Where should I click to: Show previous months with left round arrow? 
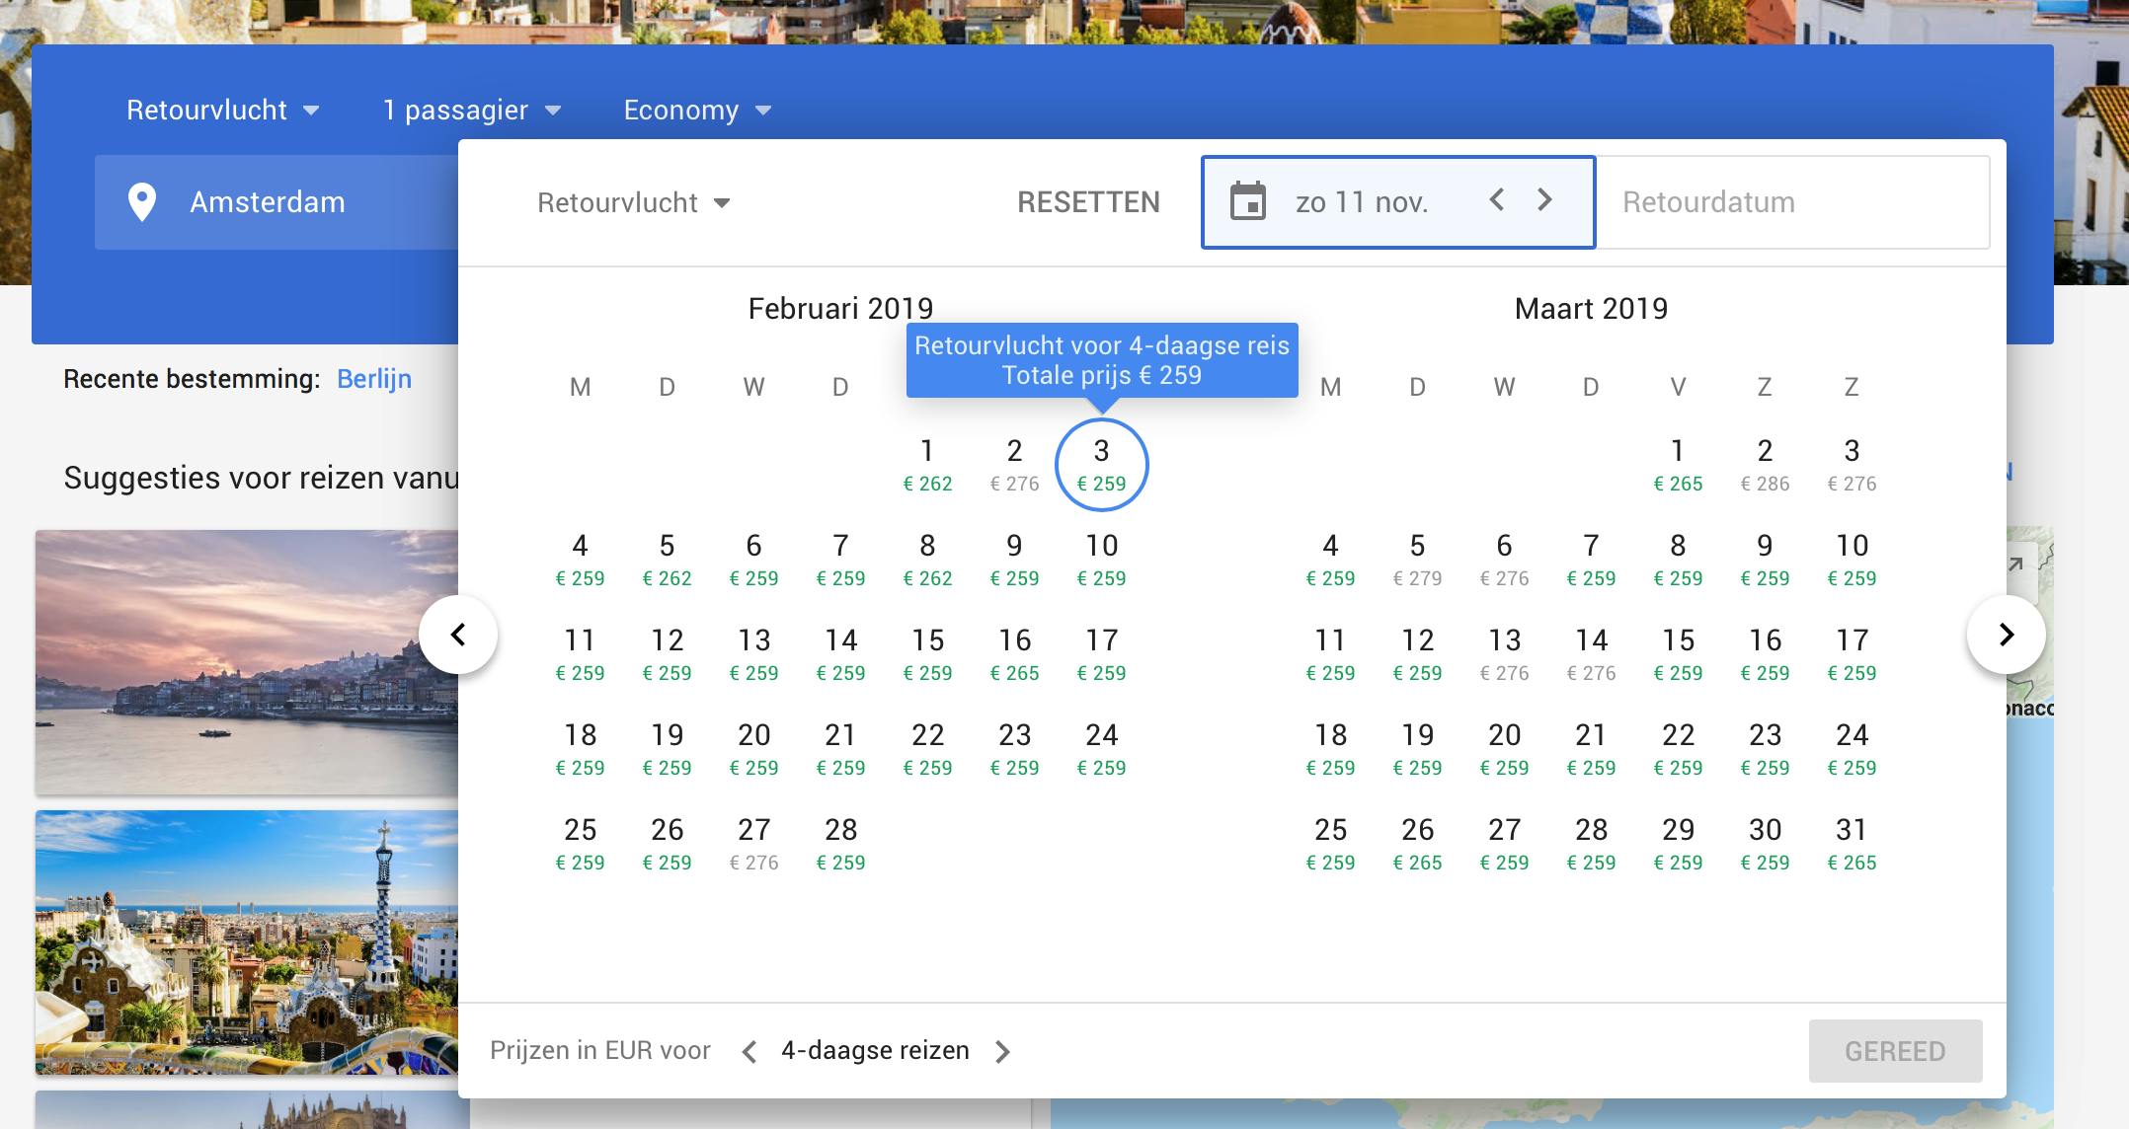point(458,635)
